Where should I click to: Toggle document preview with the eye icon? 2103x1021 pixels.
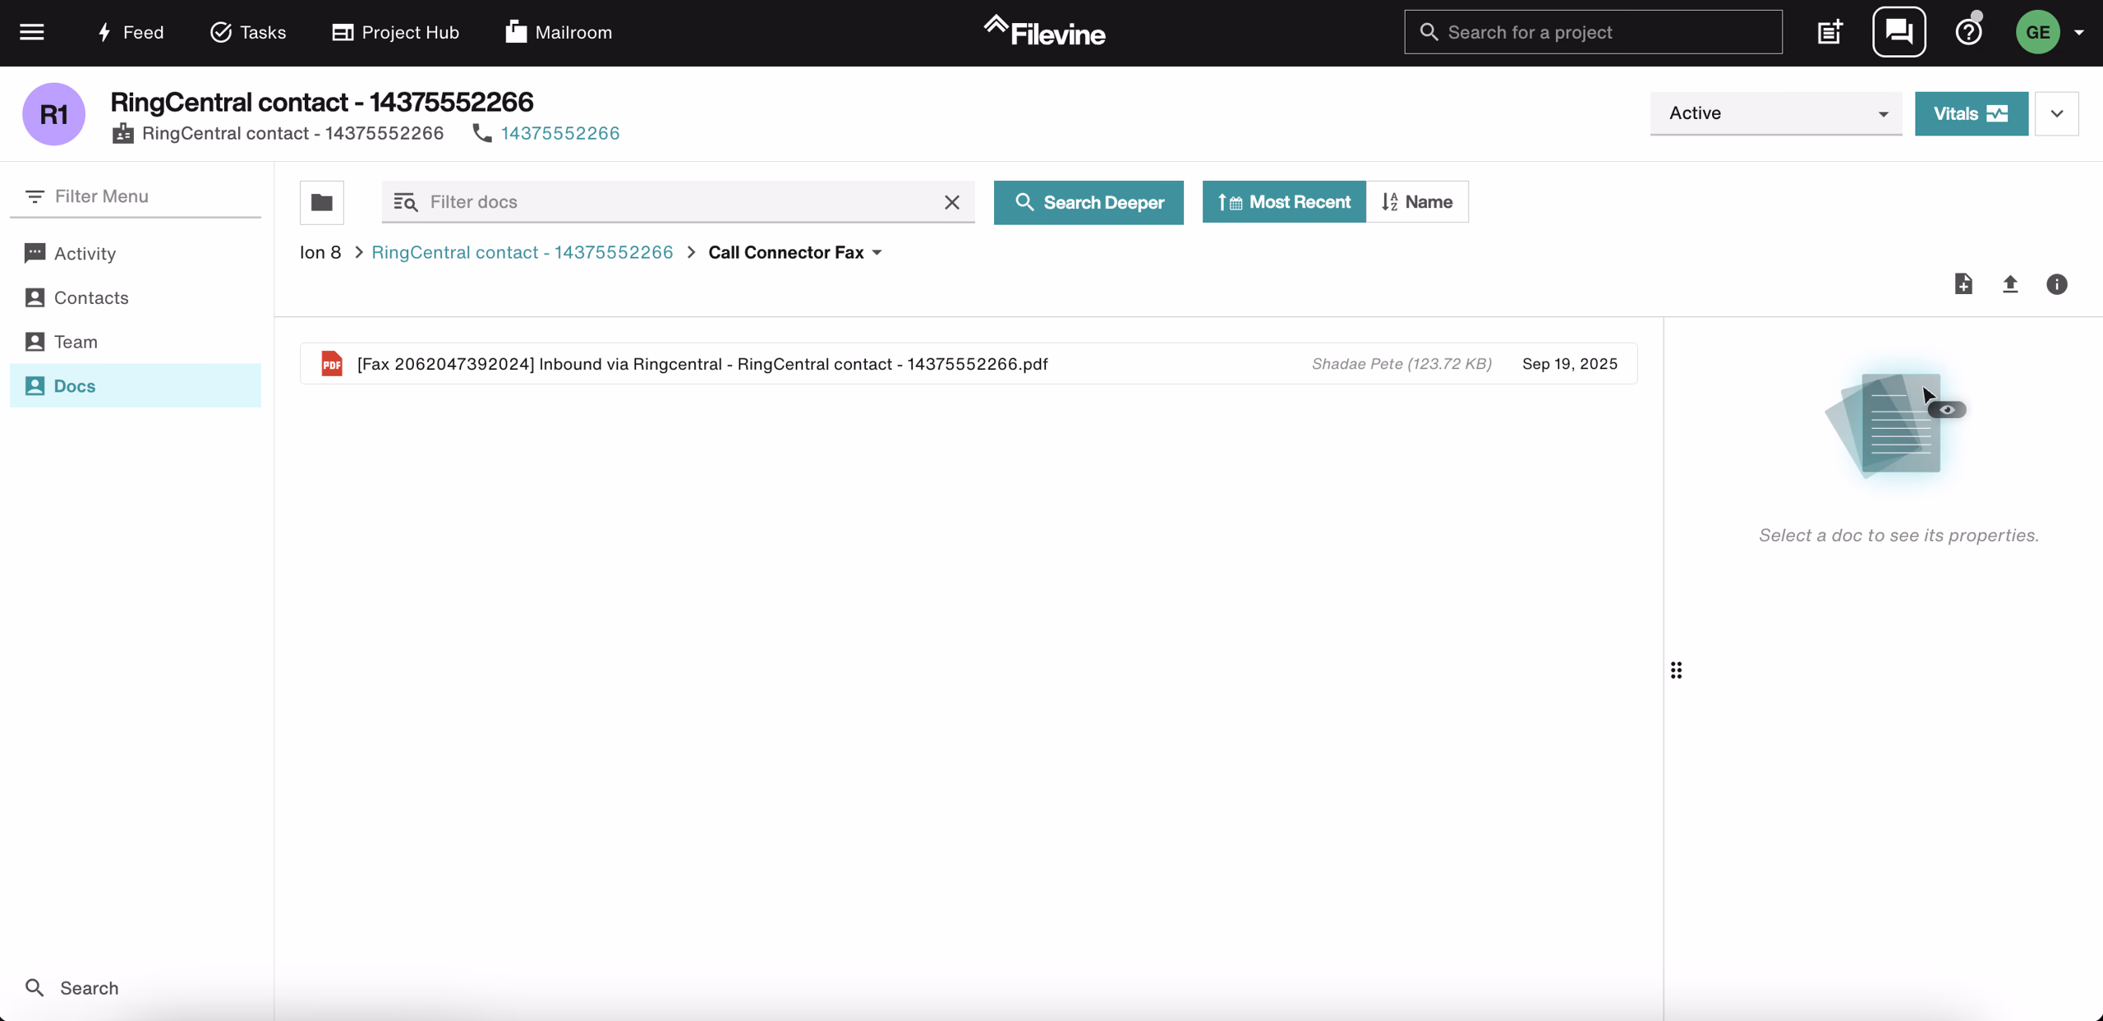(x=1949, y=408)
